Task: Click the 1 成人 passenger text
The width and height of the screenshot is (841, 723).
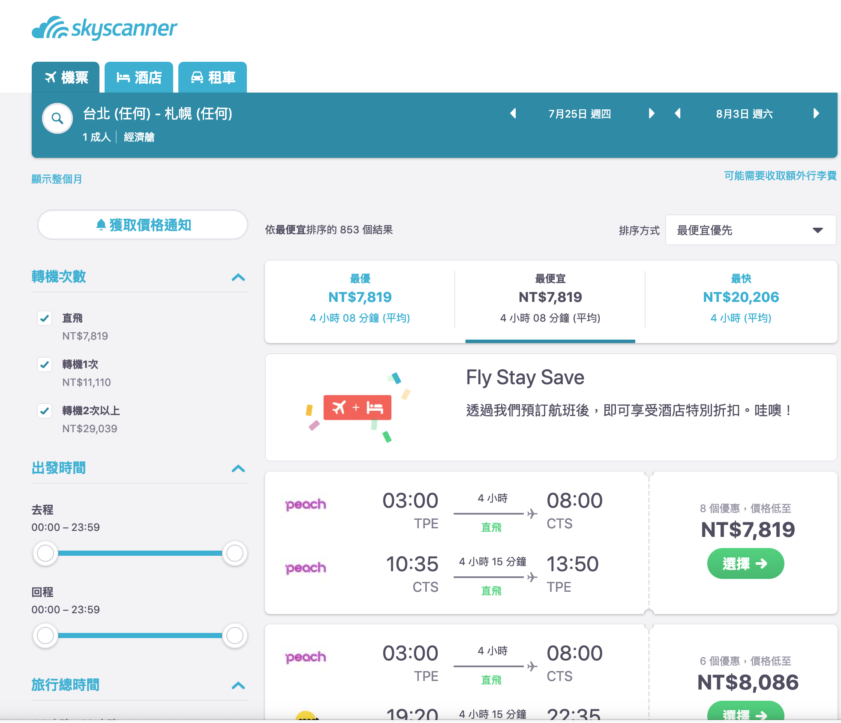Action: (96, 137)
